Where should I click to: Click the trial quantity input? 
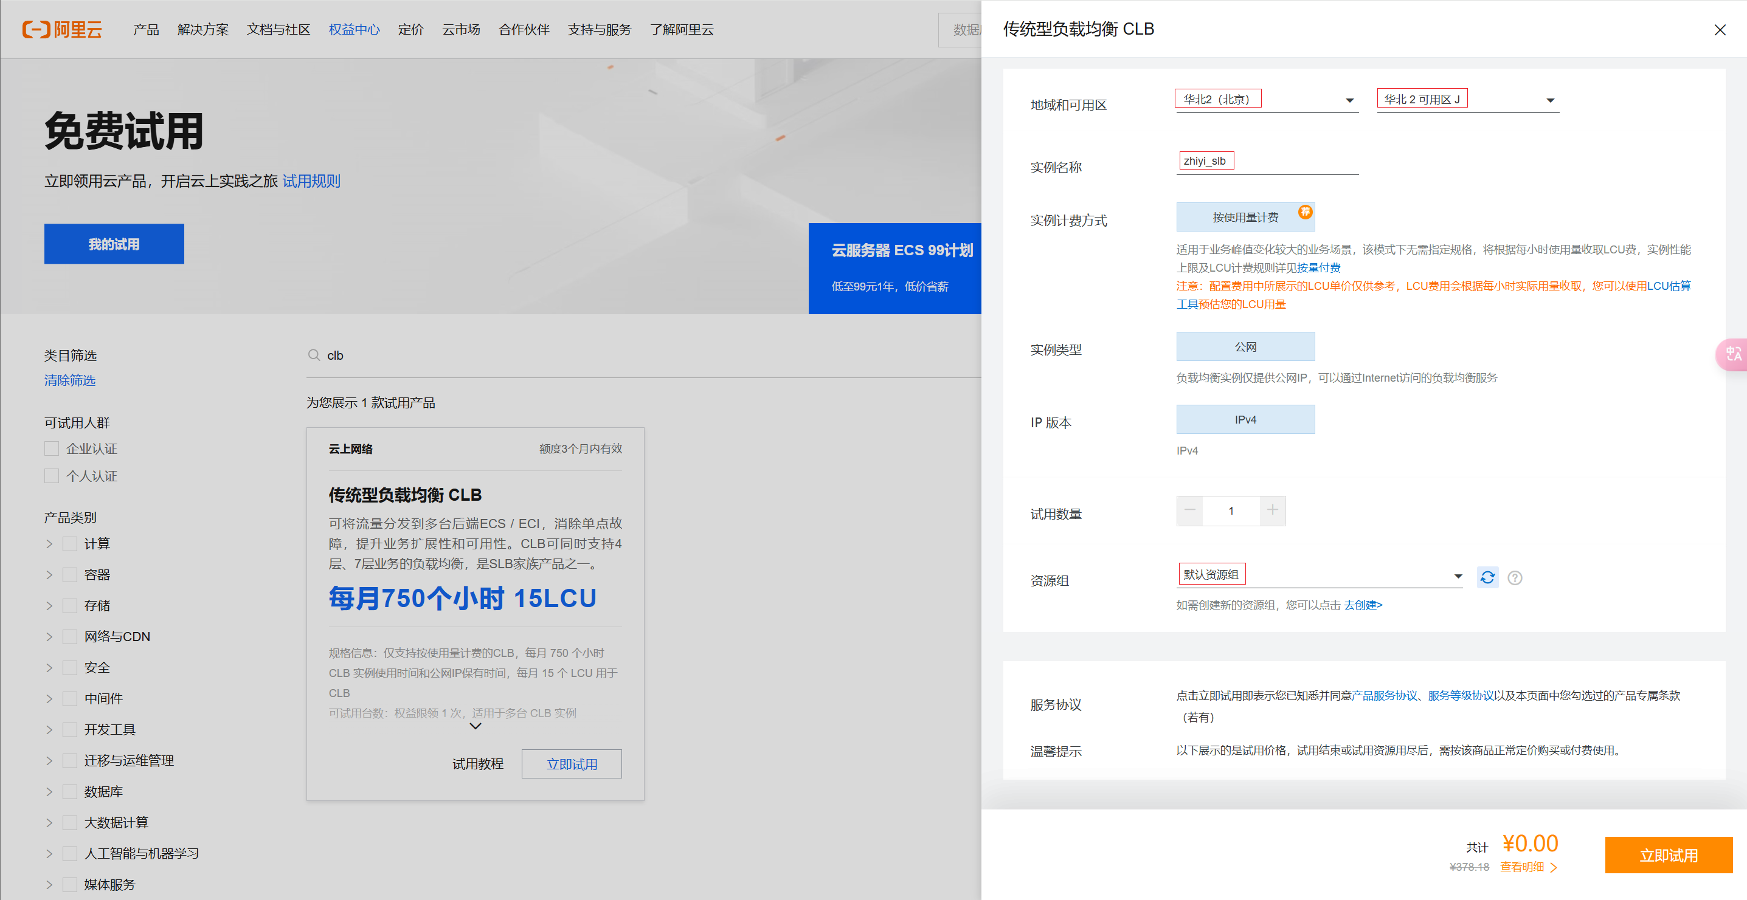click(1231, 510)
